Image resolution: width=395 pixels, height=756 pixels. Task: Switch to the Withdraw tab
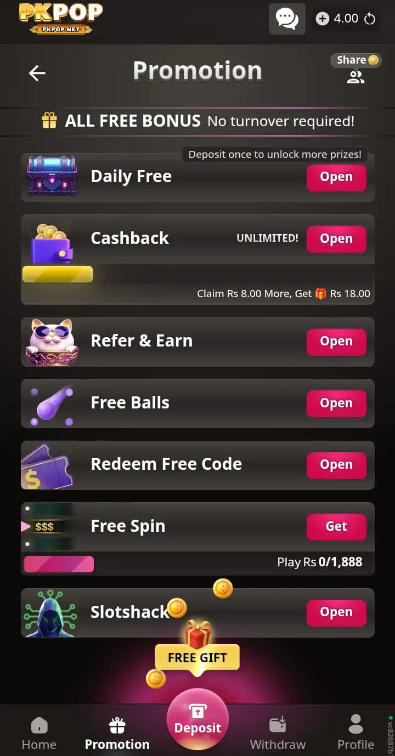(278, 733)
